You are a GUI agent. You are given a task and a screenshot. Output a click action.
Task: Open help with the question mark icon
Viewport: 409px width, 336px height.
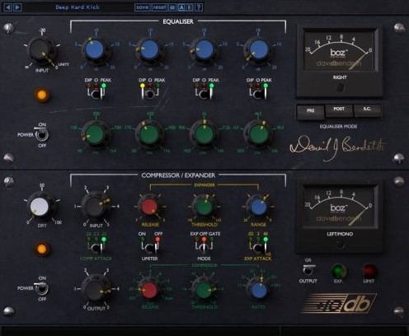point(199,7)
